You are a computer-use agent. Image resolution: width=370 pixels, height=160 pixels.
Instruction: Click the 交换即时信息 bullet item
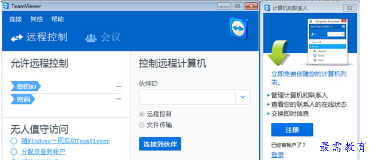[x=290, y=113]
